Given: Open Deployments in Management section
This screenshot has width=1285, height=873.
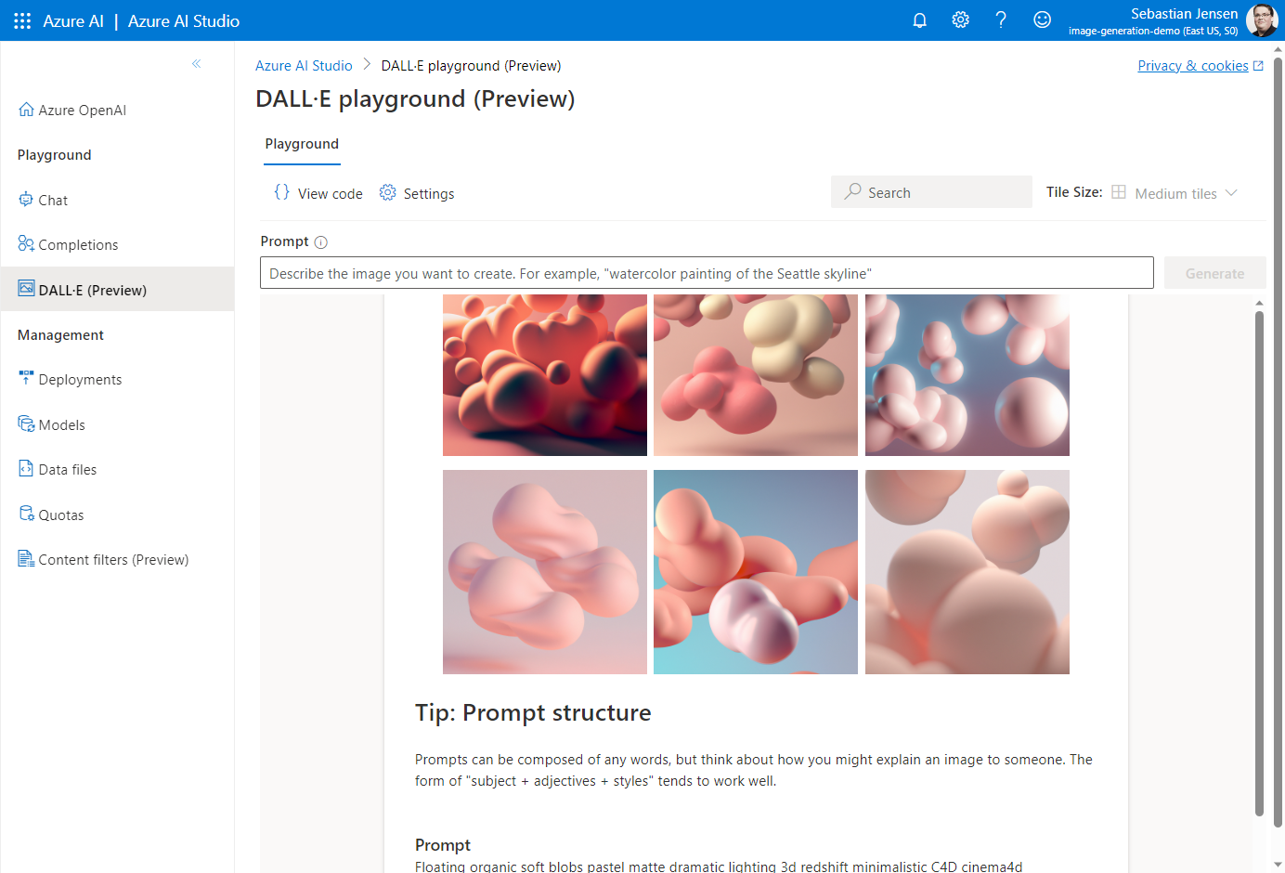Looking at the screenshot, I should [x=80, y=380].
